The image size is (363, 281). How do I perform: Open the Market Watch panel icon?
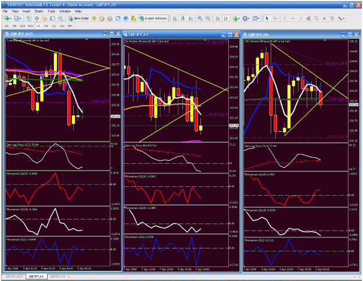(28, 18)
